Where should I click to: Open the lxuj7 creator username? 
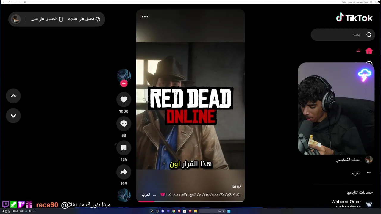coord(236,186)
